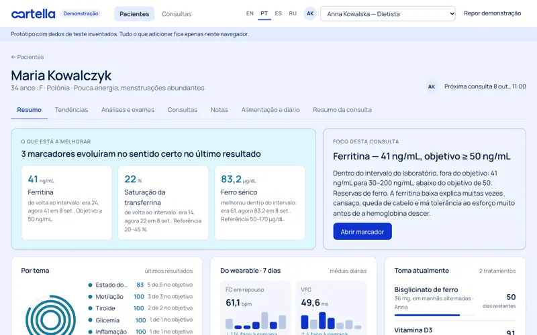Click the AK avatar next to Próxima consulta

(431, 86)
